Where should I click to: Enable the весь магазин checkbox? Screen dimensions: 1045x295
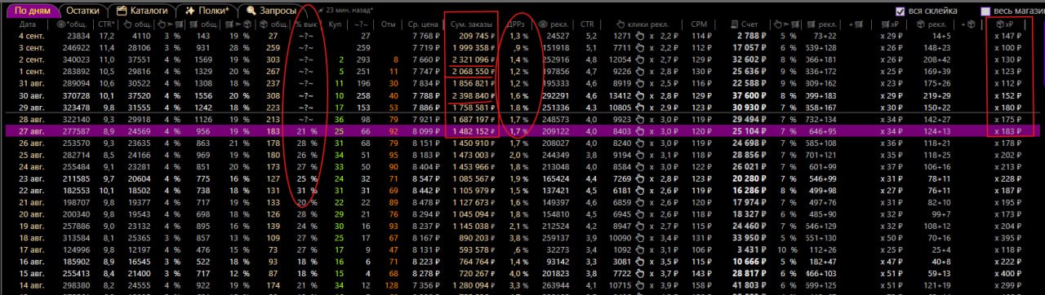coord(985,11)
